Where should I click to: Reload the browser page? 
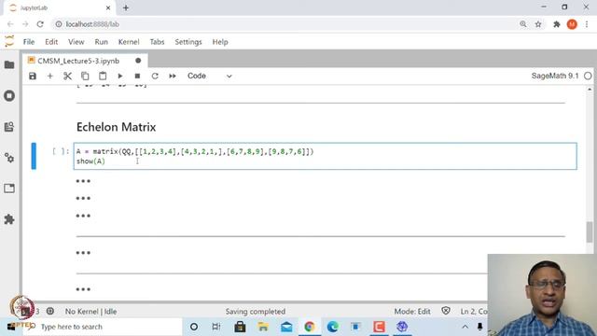[40, 24]
